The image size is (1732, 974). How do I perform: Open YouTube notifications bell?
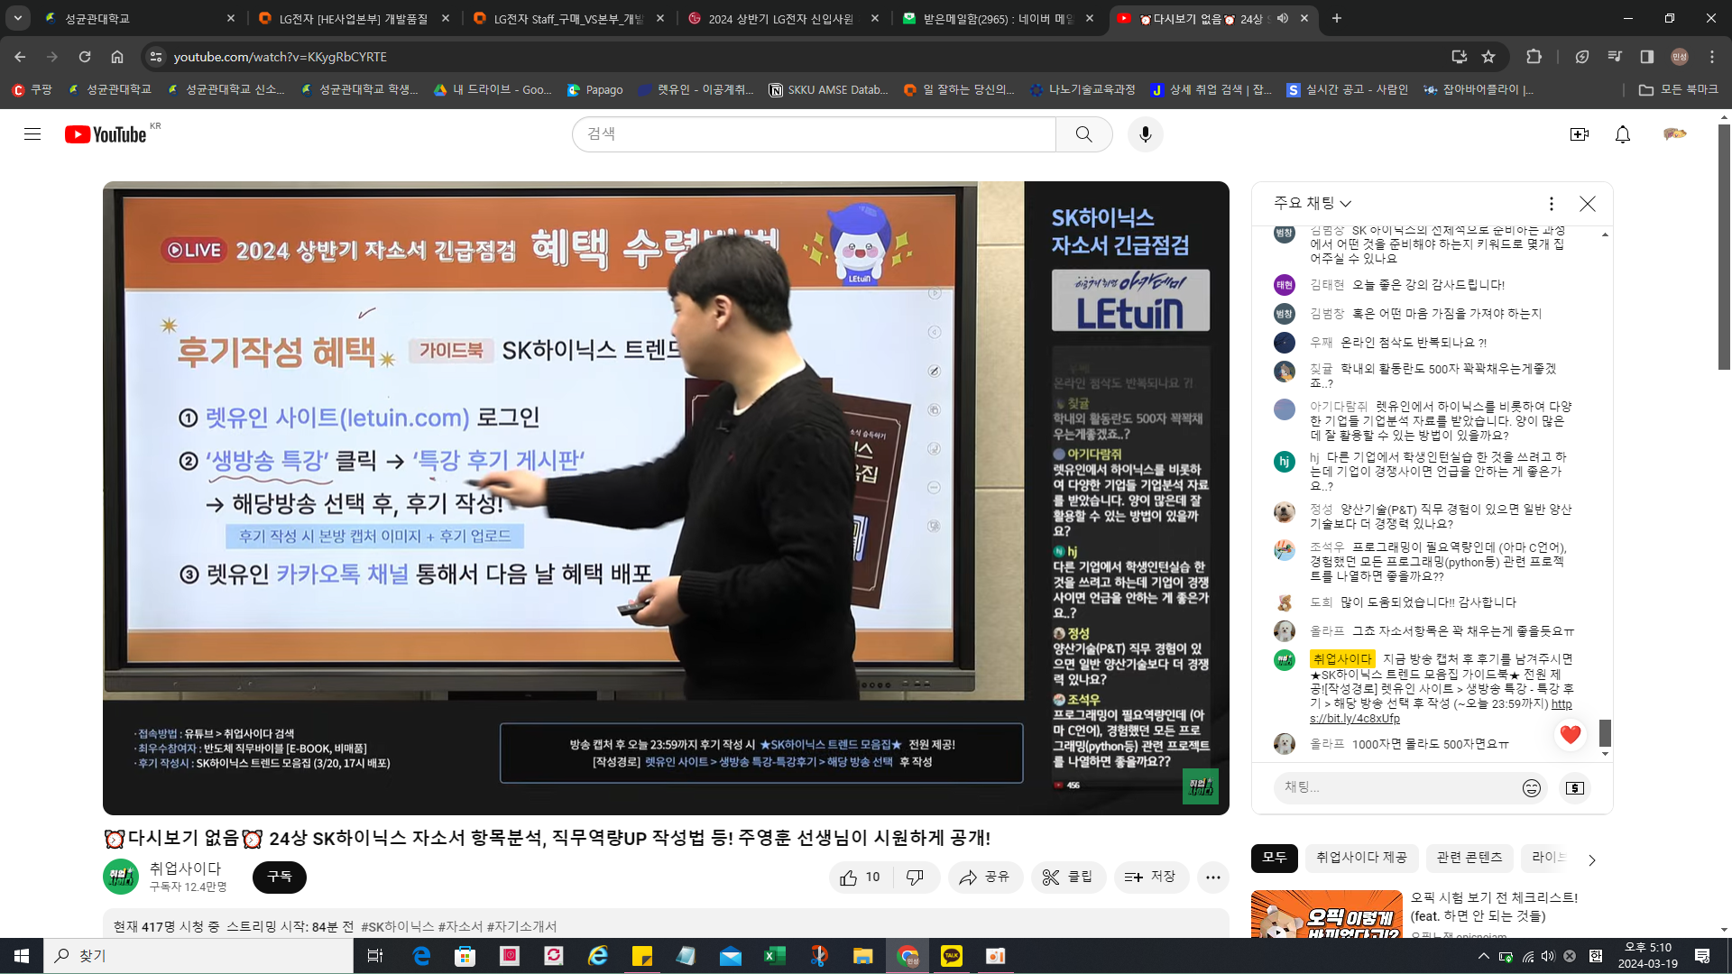click(1622, 134)
